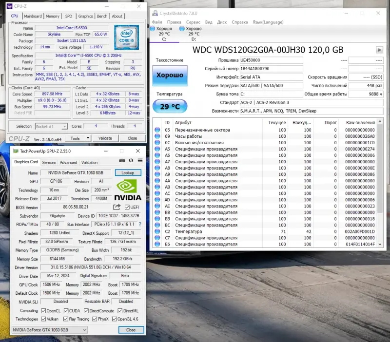The height and width of the screenshot is (342, 390).
Task: Click the status dot for attribute 09
Action: (157, 136)
